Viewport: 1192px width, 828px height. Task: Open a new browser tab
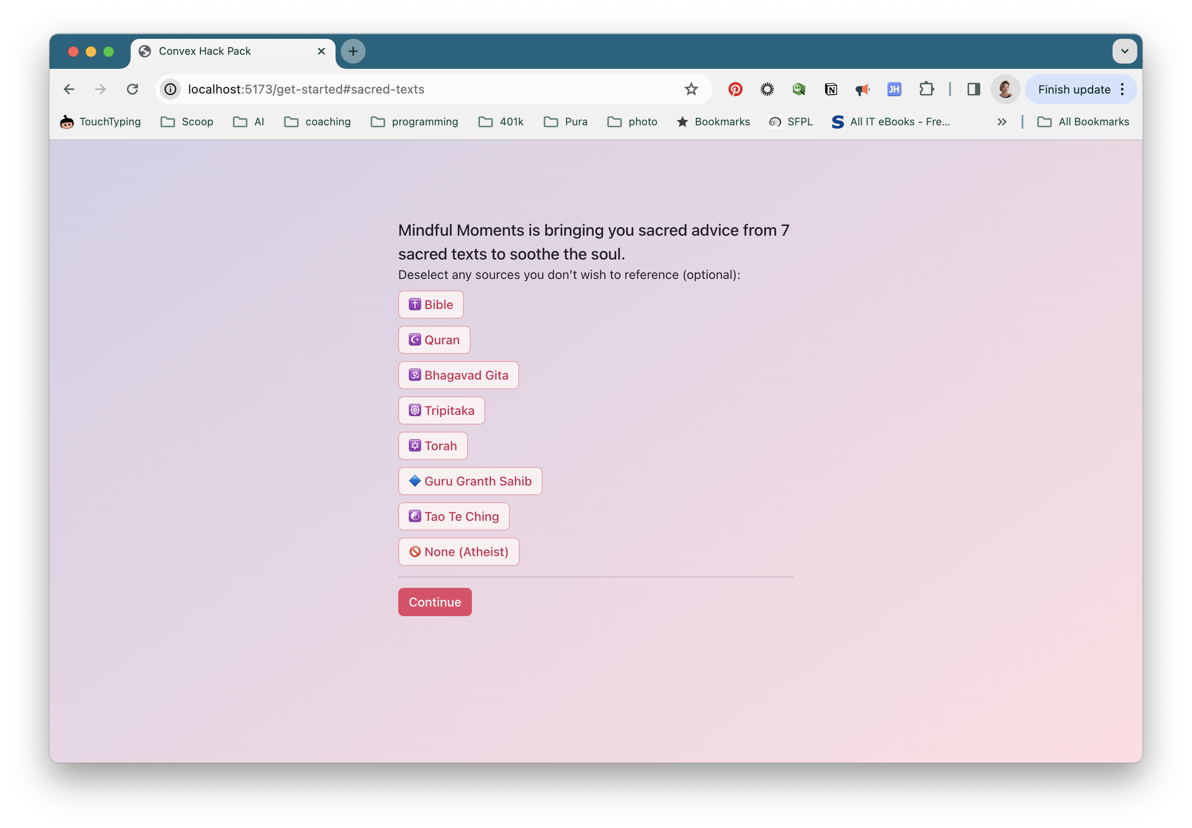(x=353, y=51)
